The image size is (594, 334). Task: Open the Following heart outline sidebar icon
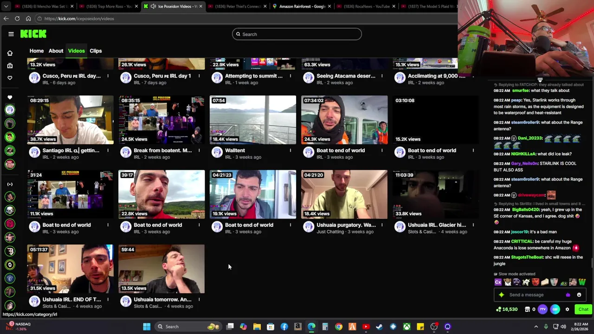[10, 78]
